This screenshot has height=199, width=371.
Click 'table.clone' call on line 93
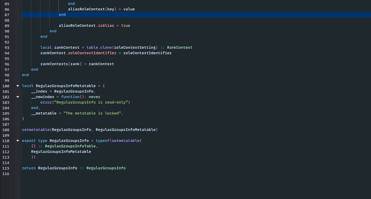tap(99, 47)
